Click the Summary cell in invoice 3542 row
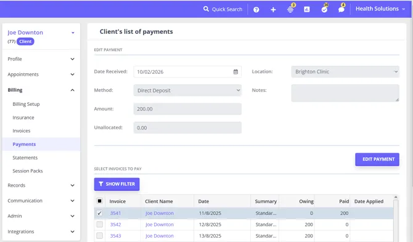413x242 pixels. [x=266, y=224]
